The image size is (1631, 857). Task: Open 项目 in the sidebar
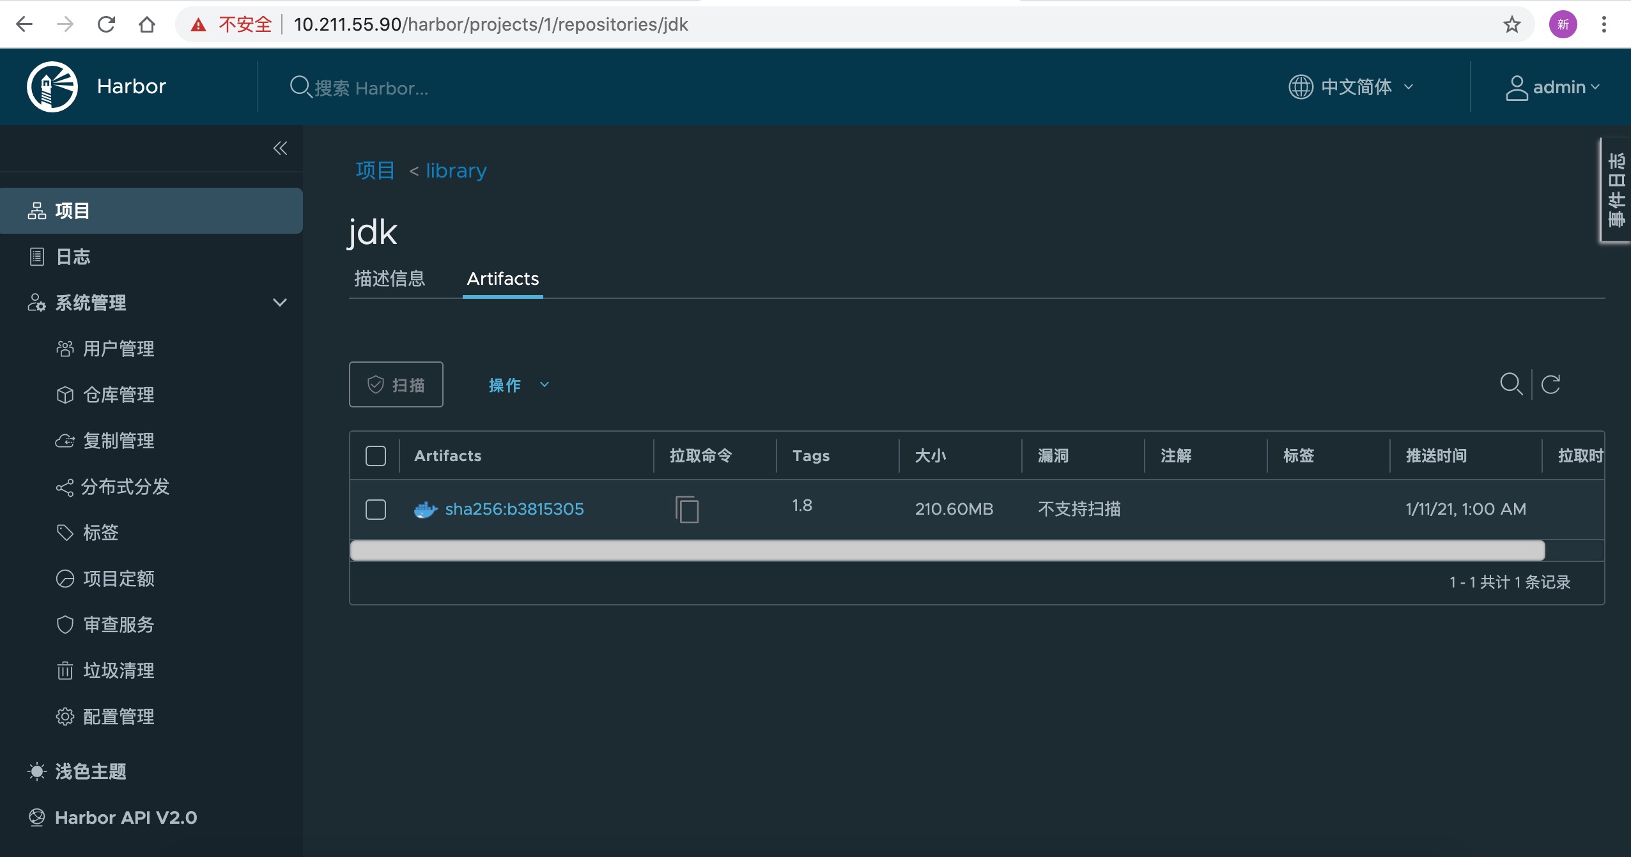pyautogui.click(x=151, y=211)
